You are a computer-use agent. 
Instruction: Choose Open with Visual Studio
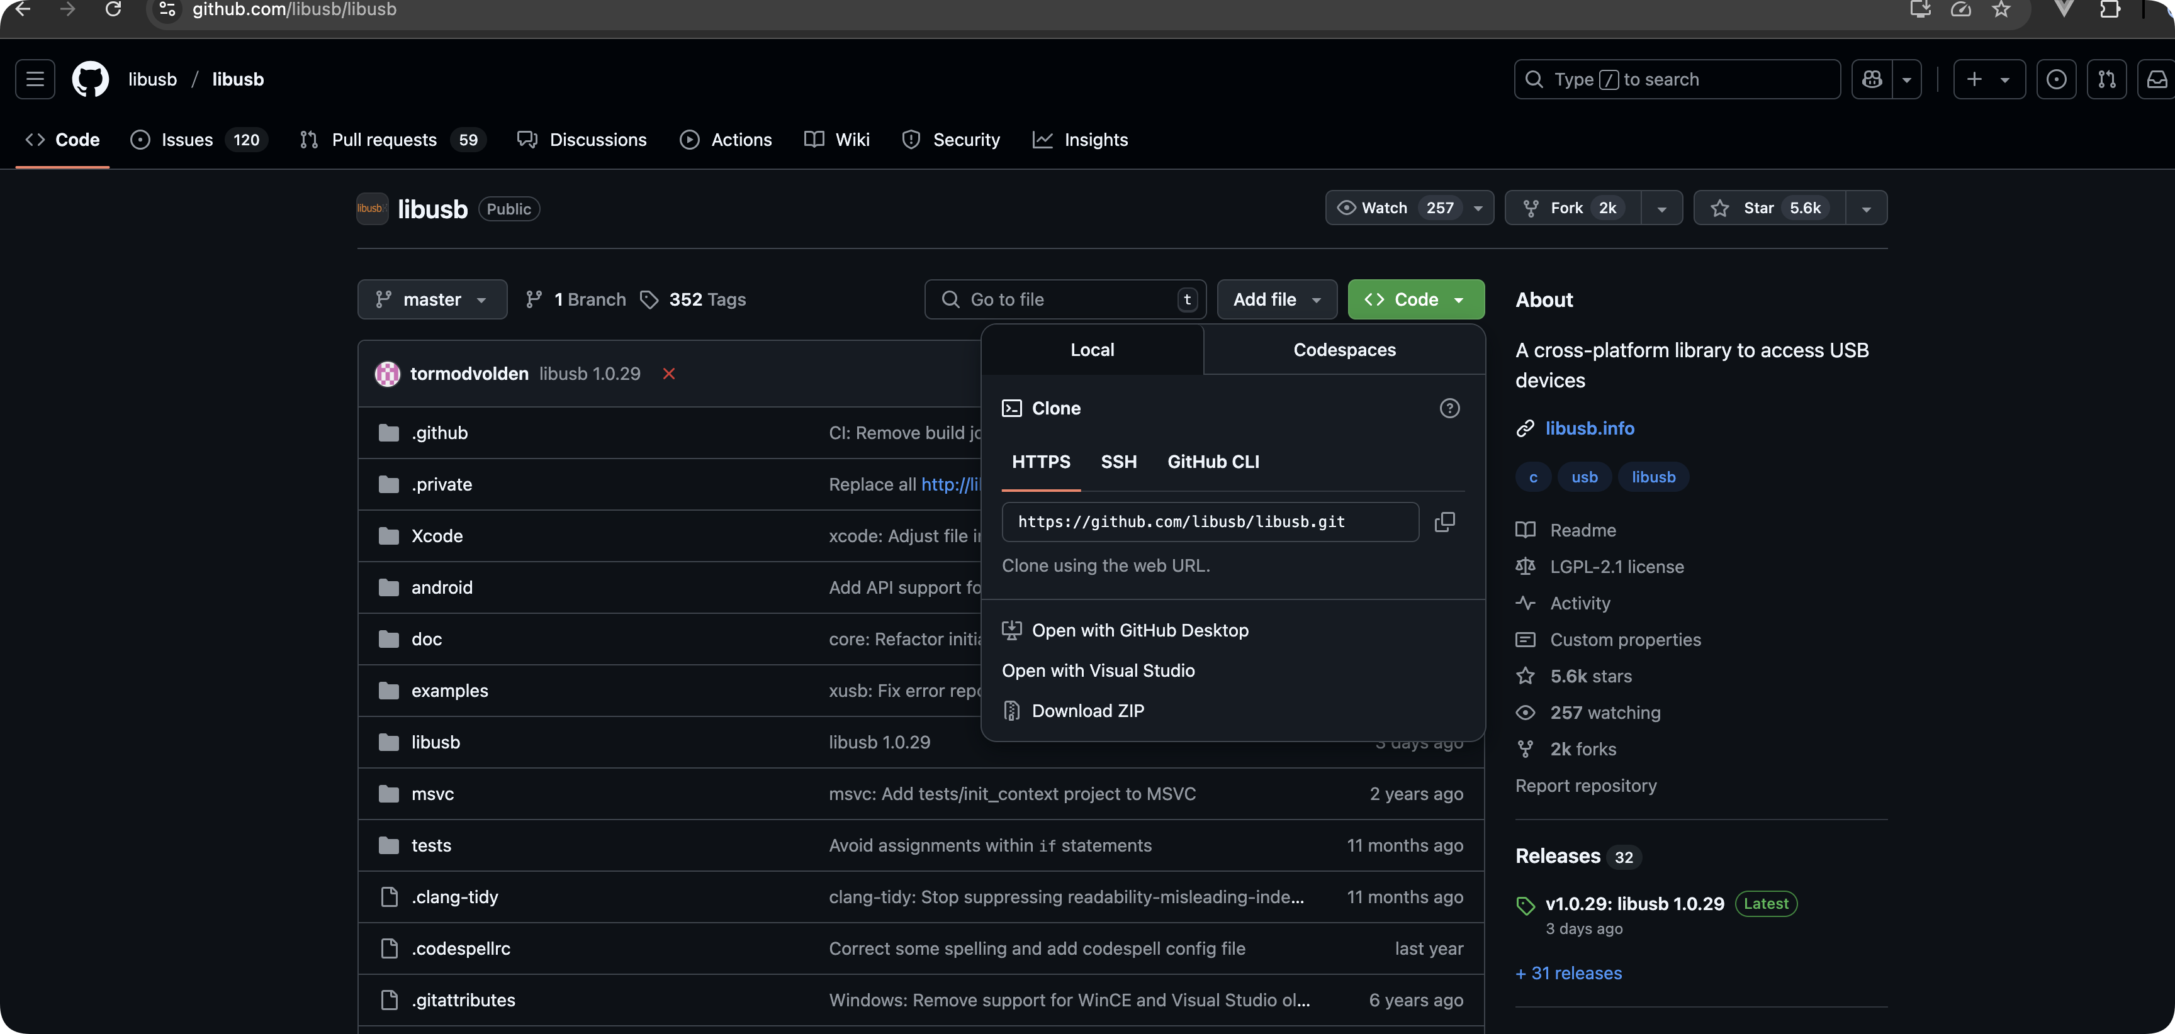click(1098, 671)
